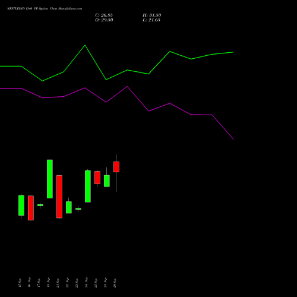Screen dimensions: 297x297
Task: Click the small doji candle for 23 Sep
Action: [x=78, y=208]
